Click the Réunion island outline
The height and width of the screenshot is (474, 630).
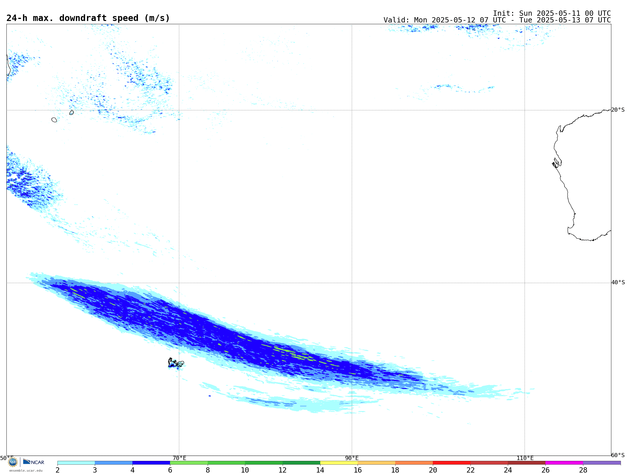click(x=54, y=120)
